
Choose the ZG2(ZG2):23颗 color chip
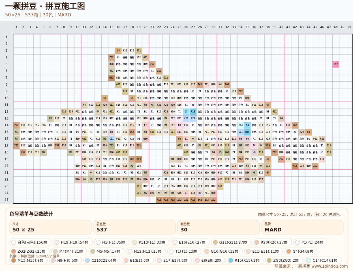click(x=29, y=252)
